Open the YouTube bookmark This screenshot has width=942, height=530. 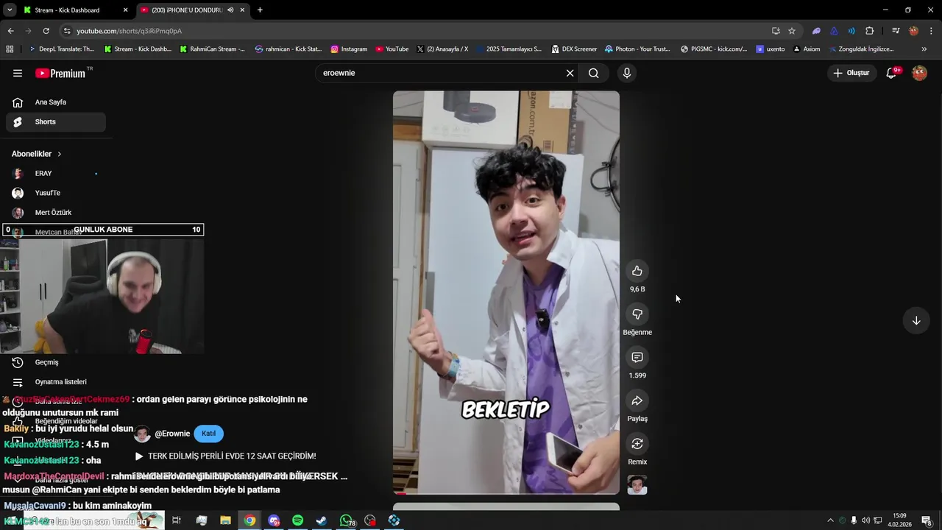392,49
